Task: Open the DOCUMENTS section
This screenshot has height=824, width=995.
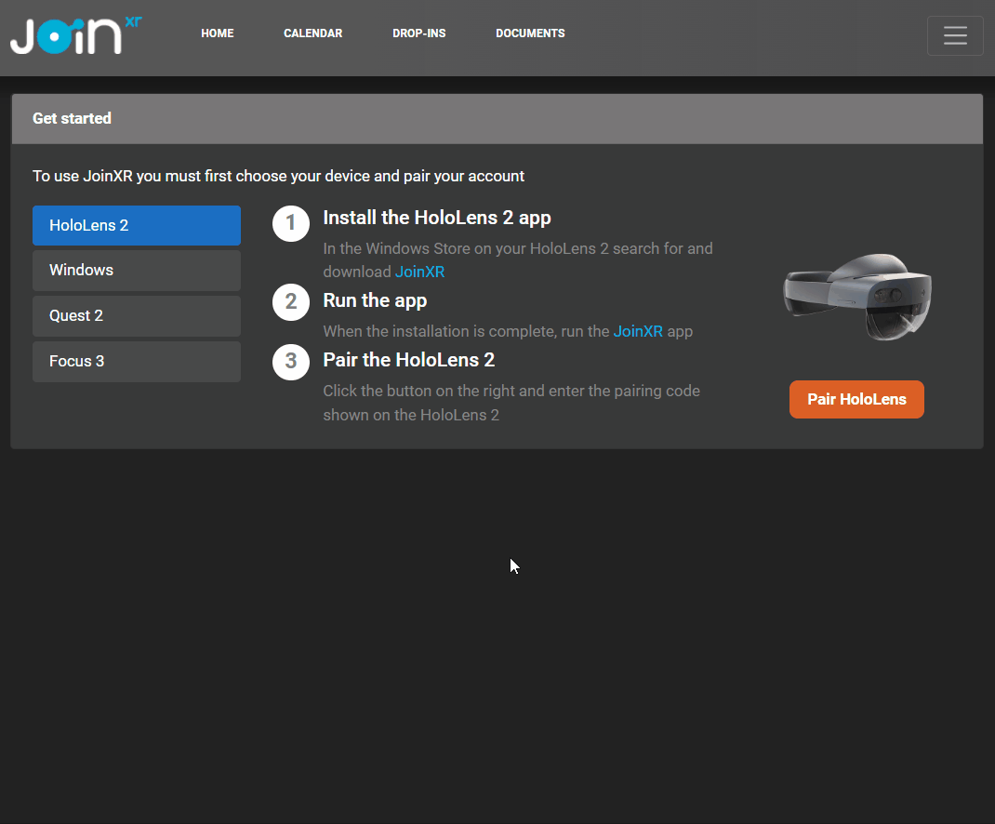Action: click(x=530, y=33)
